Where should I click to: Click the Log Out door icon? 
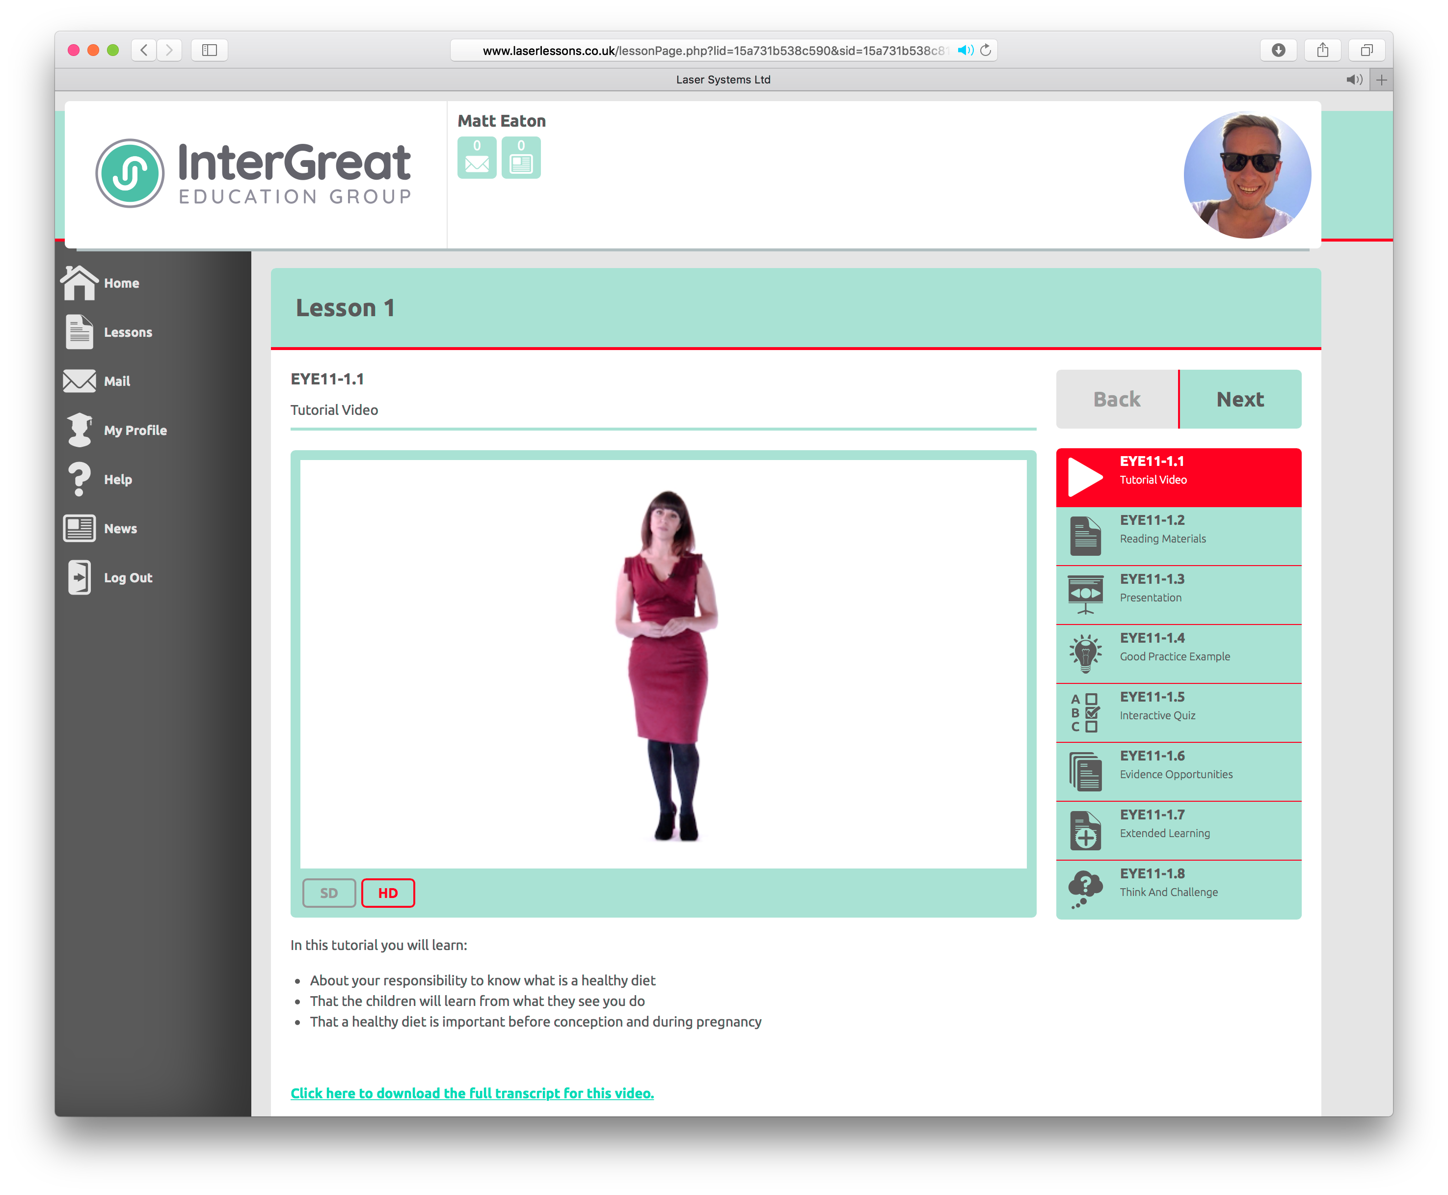coord(79,577)
